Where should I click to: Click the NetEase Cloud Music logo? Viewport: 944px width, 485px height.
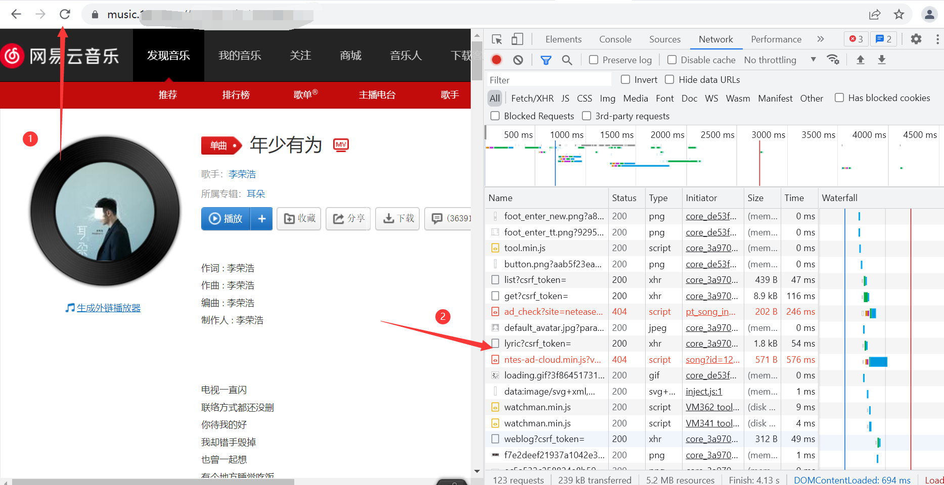coord(61,56)
